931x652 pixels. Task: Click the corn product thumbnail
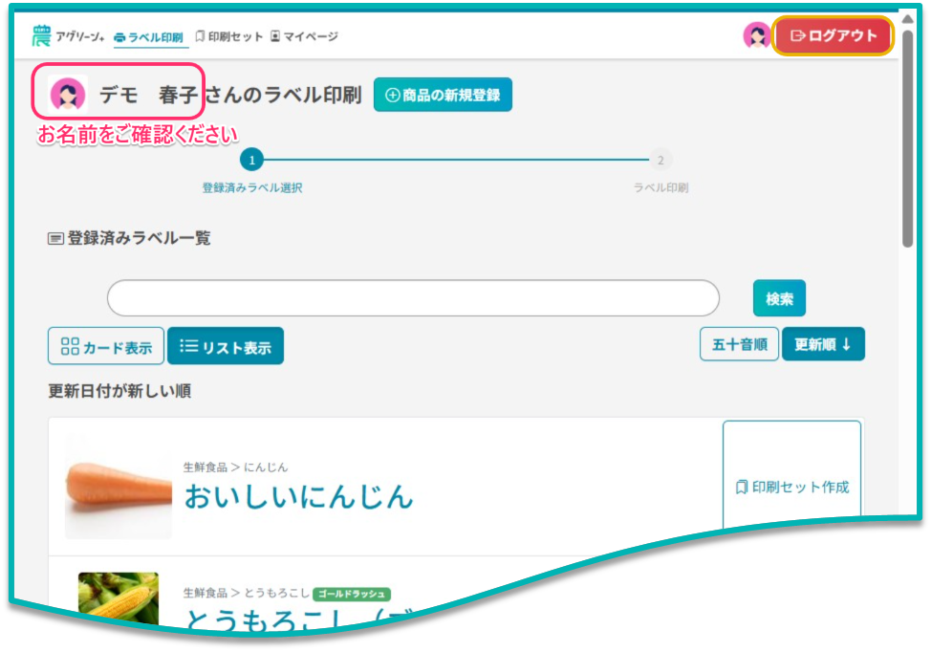(x=119, y=598)
